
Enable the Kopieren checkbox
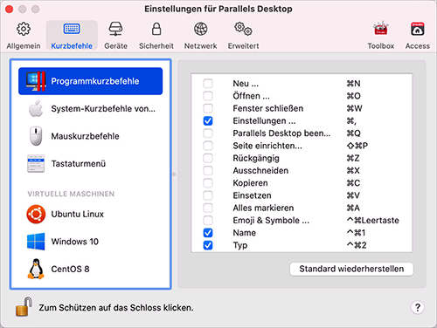click(208, 183)
